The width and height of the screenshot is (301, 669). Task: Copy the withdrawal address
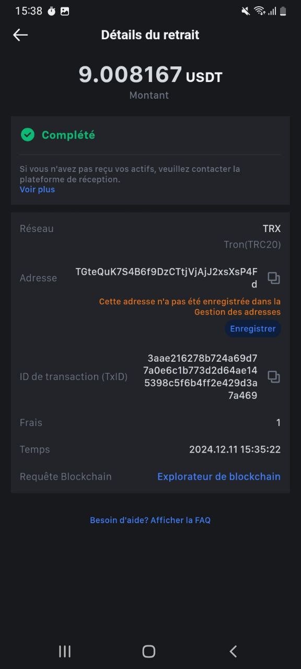coord(274,278)
